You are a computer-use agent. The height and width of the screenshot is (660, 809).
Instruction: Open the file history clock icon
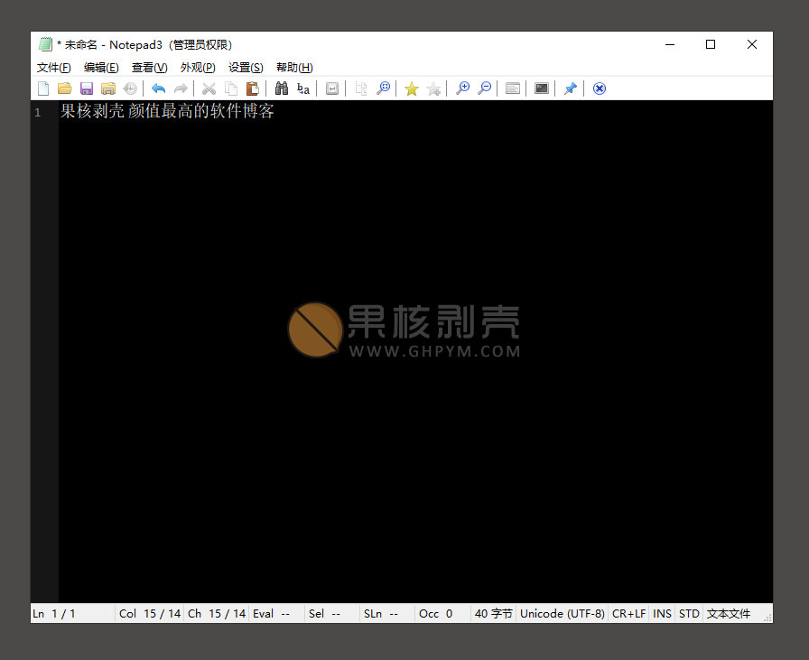click(130, 88)
